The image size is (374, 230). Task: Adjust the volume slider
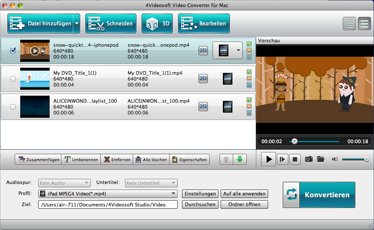tap(355, 159)
